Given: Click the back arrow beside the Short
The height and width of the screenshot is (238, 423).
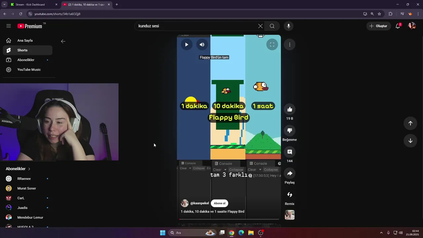Looking at the screenshot, I should 63,41.
